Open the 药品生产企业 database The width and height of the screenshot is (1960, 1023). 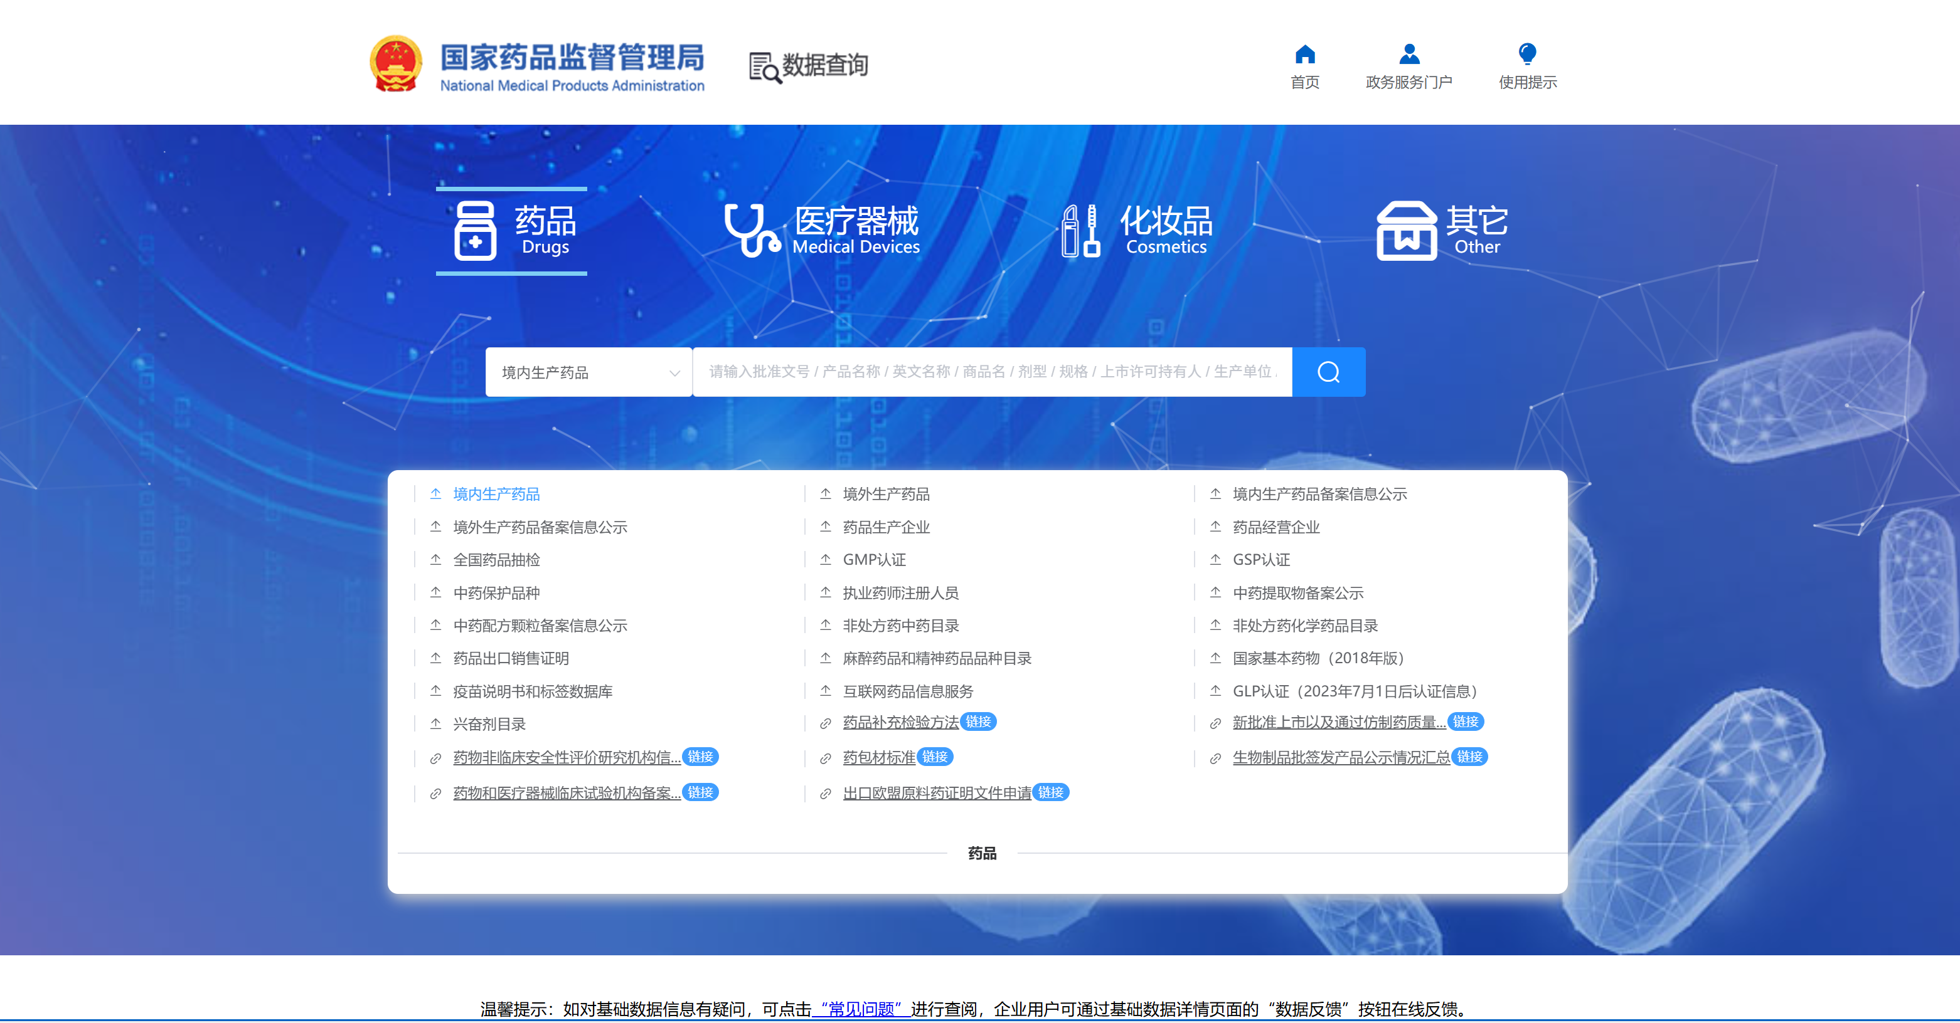click(x=887, y=527)
